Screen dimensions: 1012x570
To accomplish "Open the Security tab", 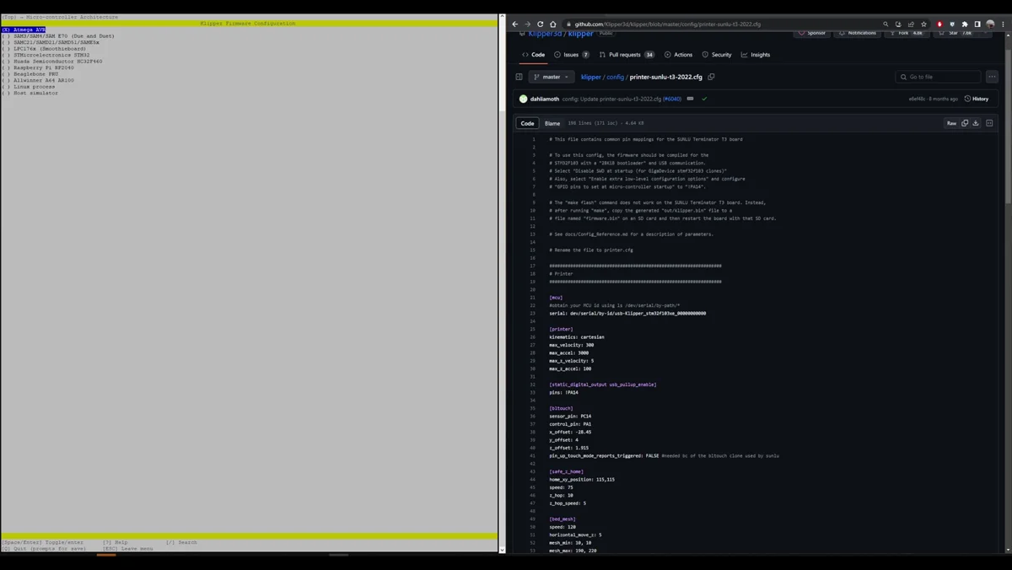I will pos(717,55).
